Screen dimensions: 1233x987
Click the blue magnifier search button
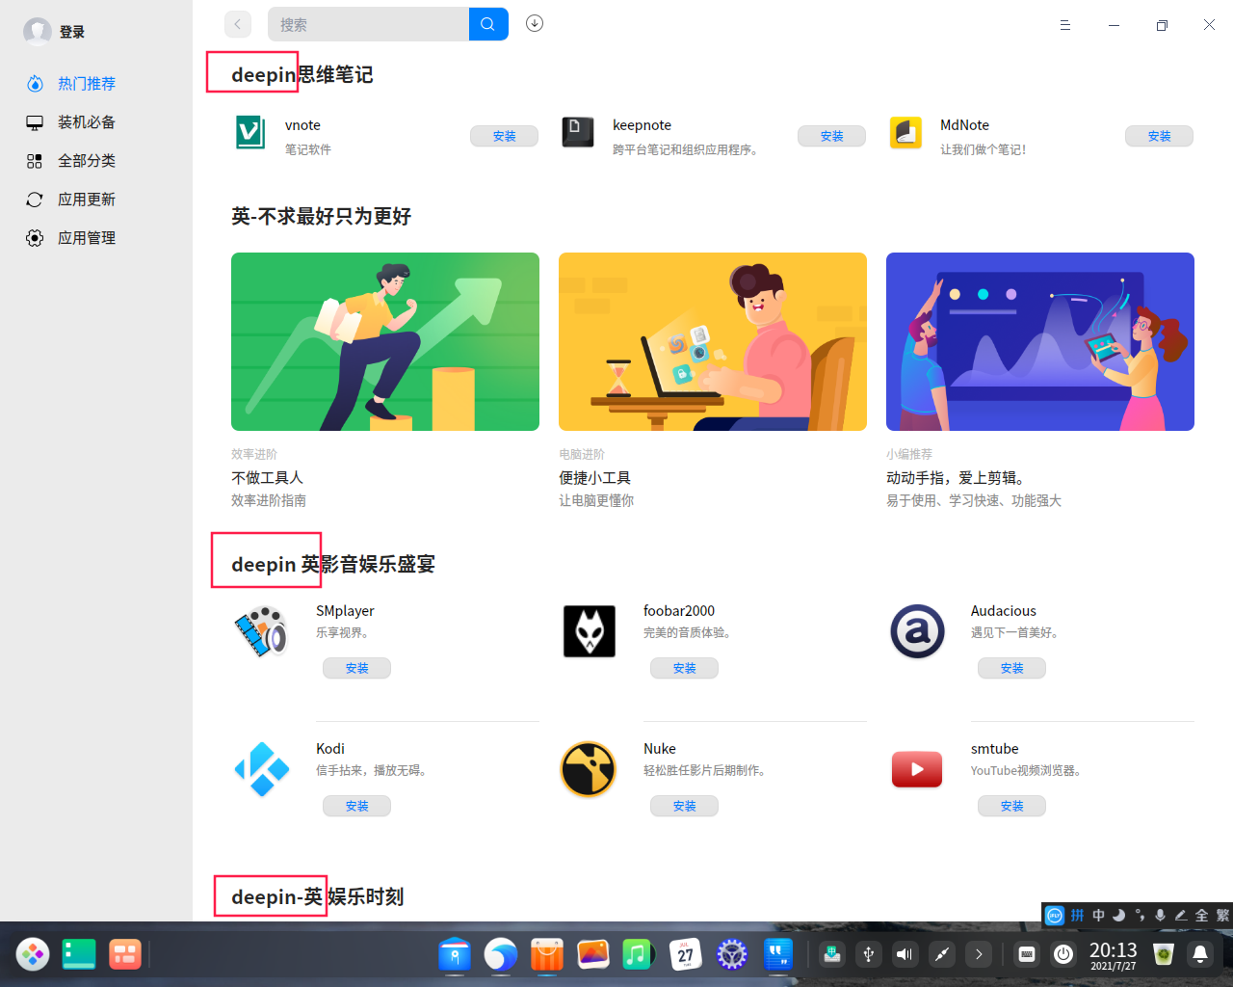tap(488, 24)
